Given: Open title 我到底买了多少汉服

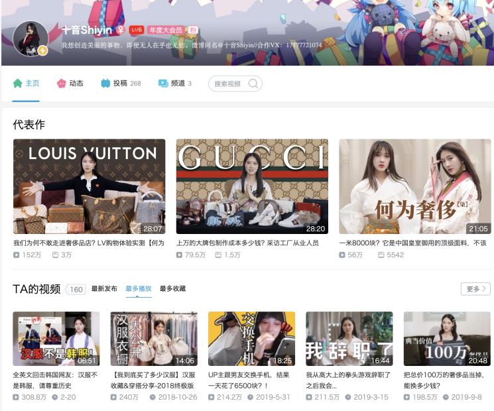Looking at the screenshot, I should (153, 380).
